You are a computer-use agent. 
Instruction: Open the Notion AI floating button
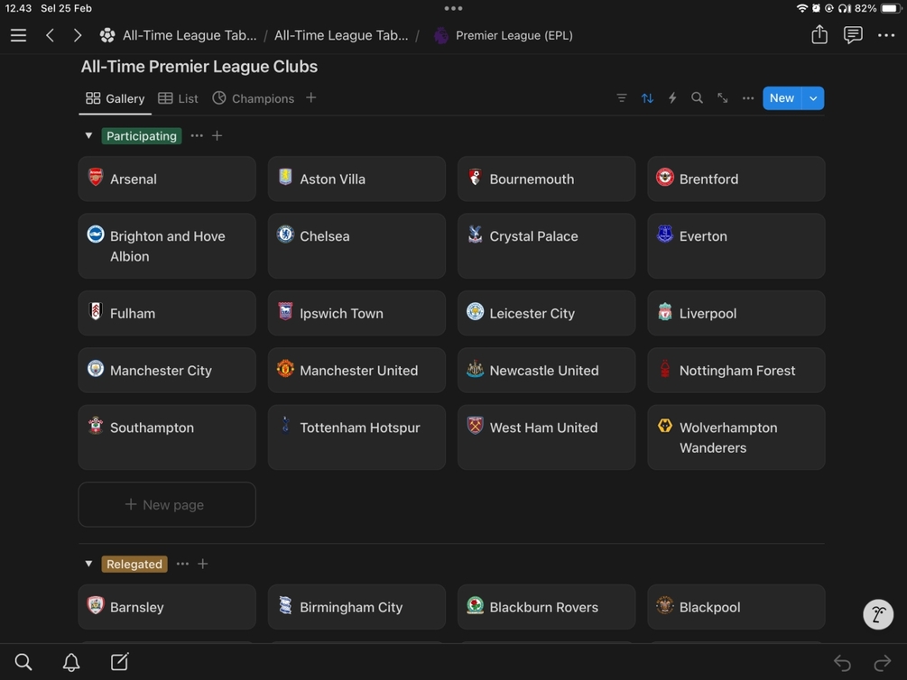878,614
